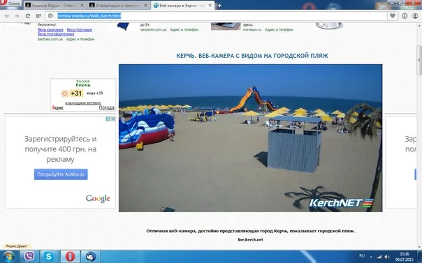Viewport: 422px width, 263px height.
Task: Click the bestves.com.ua ad address
Action: point(50,39)
